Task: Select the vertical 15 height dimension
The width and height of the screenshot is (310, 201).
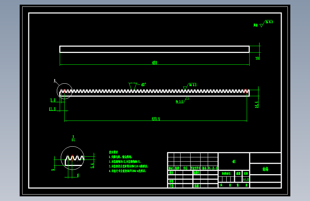Action: point(257,58)
